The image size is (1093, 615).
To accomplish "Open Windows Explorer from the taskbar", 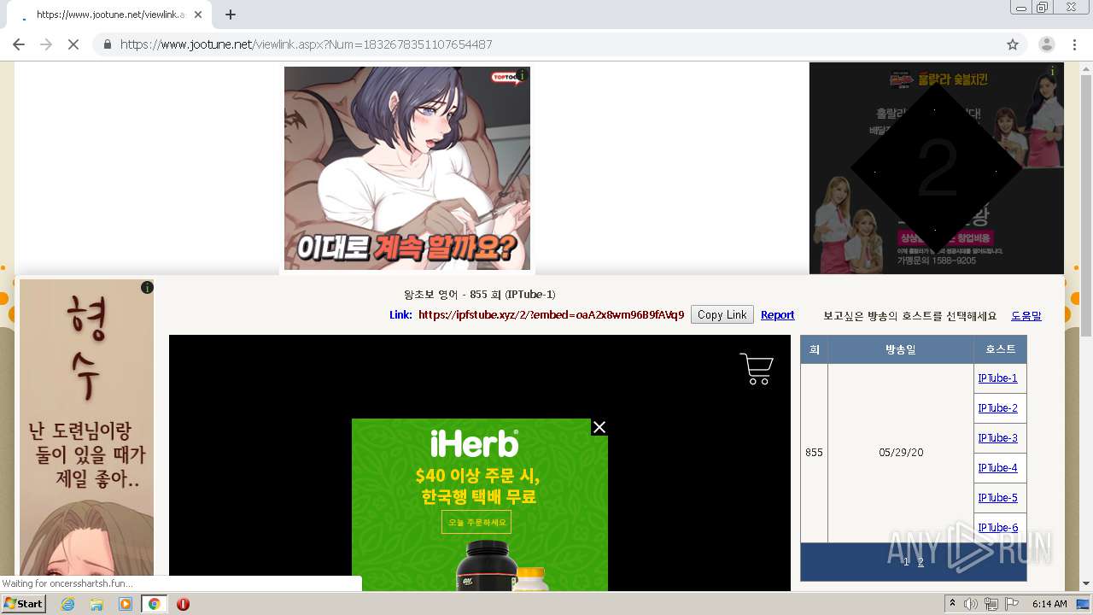I will tap(96, 604).
